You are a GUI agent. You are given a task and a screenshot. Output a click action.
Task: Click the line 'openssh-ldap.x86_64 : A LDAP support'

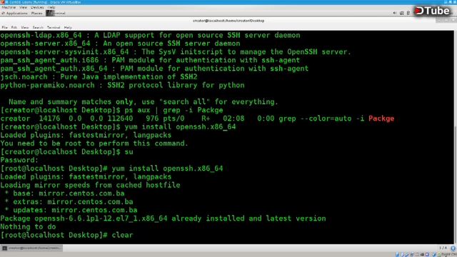[x=150, y=35]
